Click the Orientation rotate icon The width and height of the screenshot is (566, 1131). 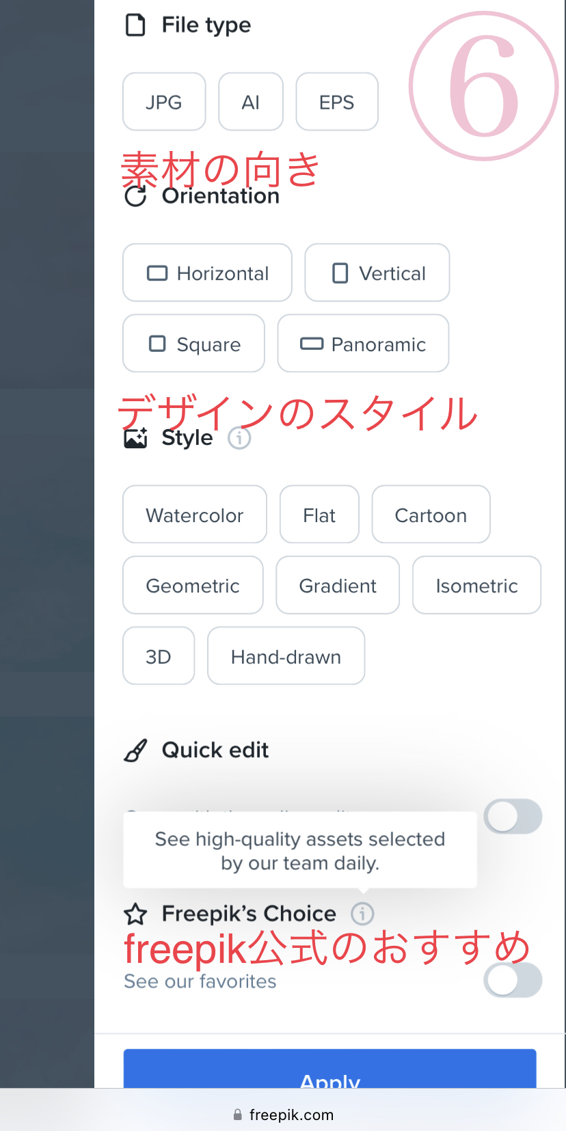(x=135, y=197)
